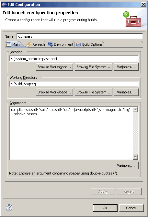The height and width of the screenshot is (217, 148).
Task: Click the Refresh tab arrows icon
Action: (x=29, y=44)
